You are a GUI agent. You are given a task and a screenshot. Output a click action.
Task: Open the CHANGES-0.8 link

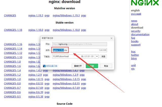point(12,84)
